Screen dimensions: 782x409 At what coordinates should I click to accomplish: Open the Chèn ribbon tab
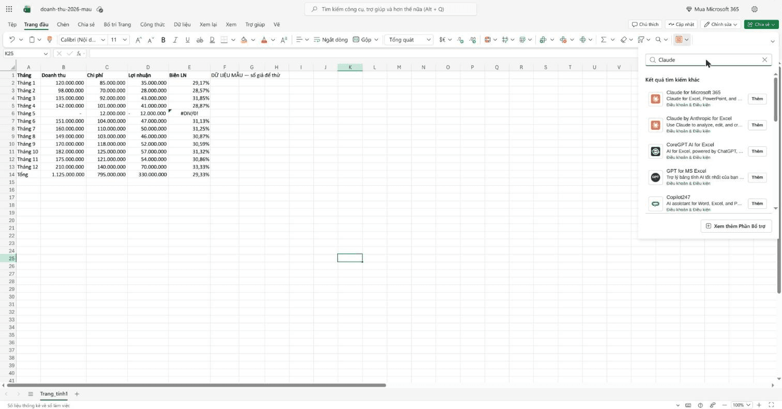click(x=63, y=24)
